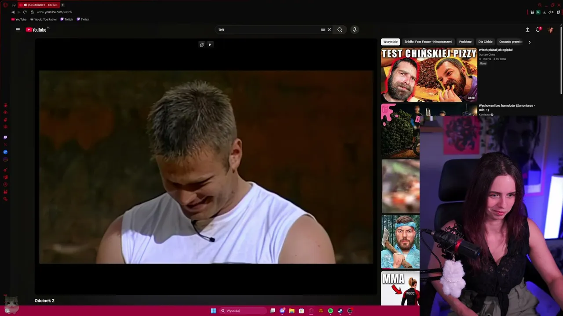The width and height of the screenshot is (563, 316).
Task: Skip to next video above player
Action: (x=210, y=44)
